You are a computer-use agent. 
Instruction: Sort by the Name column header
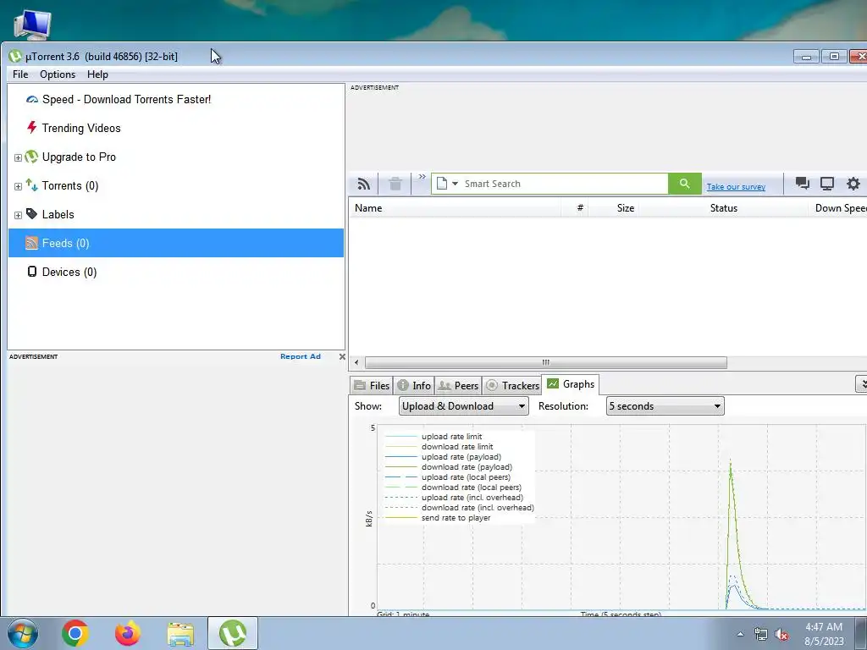[x=455, y=208]
